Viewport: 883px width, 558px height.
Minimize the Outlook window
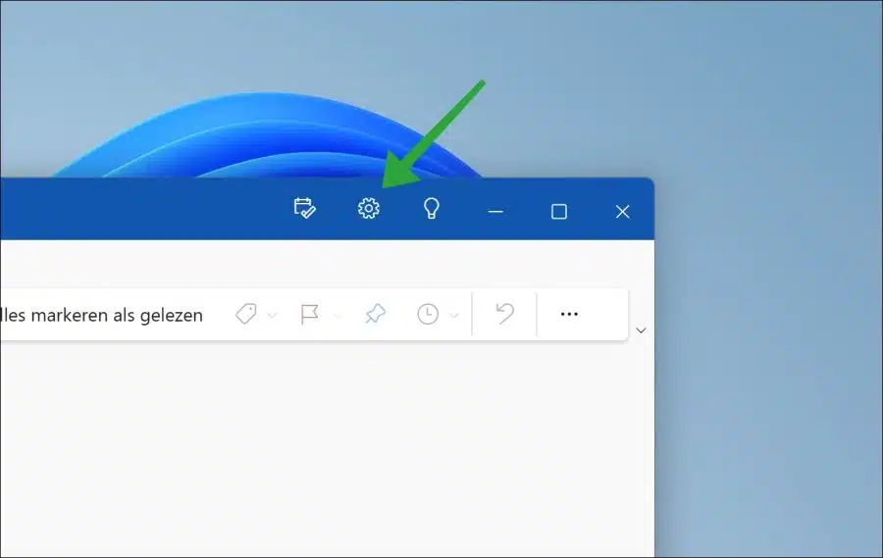495,212
